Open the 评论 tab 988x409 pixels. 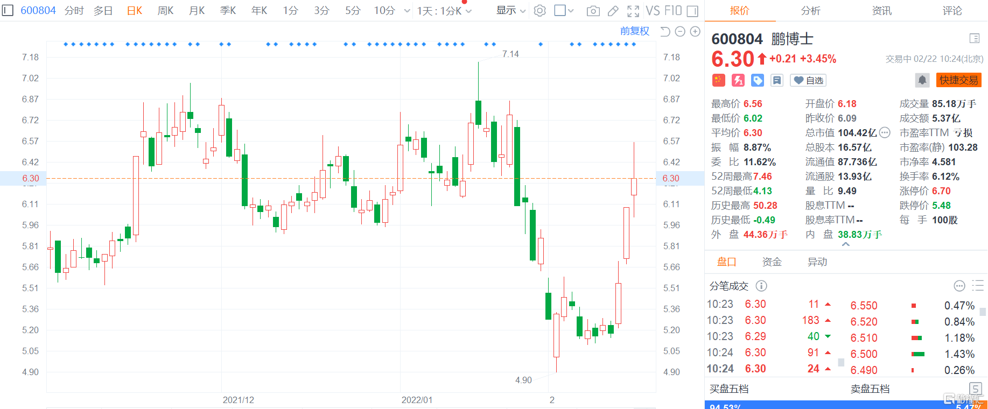click(x=952, y=11)
